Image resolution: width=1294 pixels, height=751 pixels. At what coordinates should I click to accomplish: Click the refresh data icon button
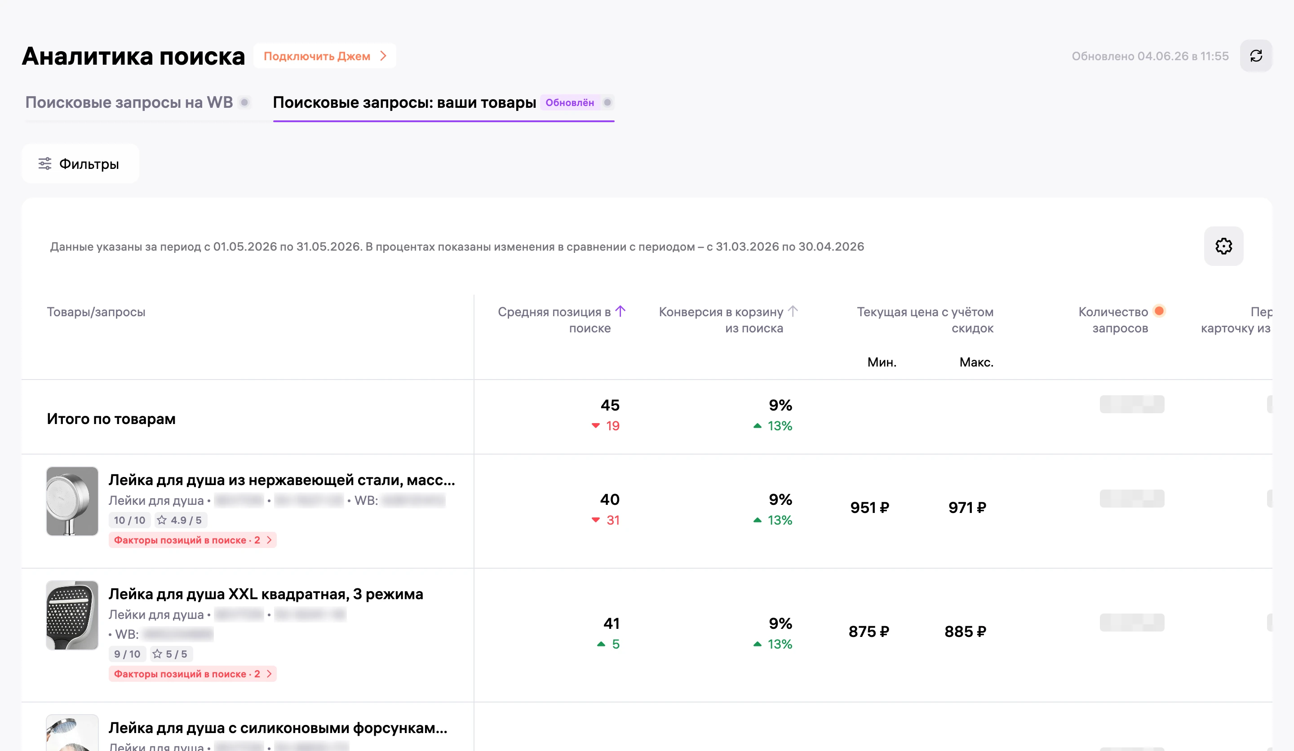pos(1255,56)
